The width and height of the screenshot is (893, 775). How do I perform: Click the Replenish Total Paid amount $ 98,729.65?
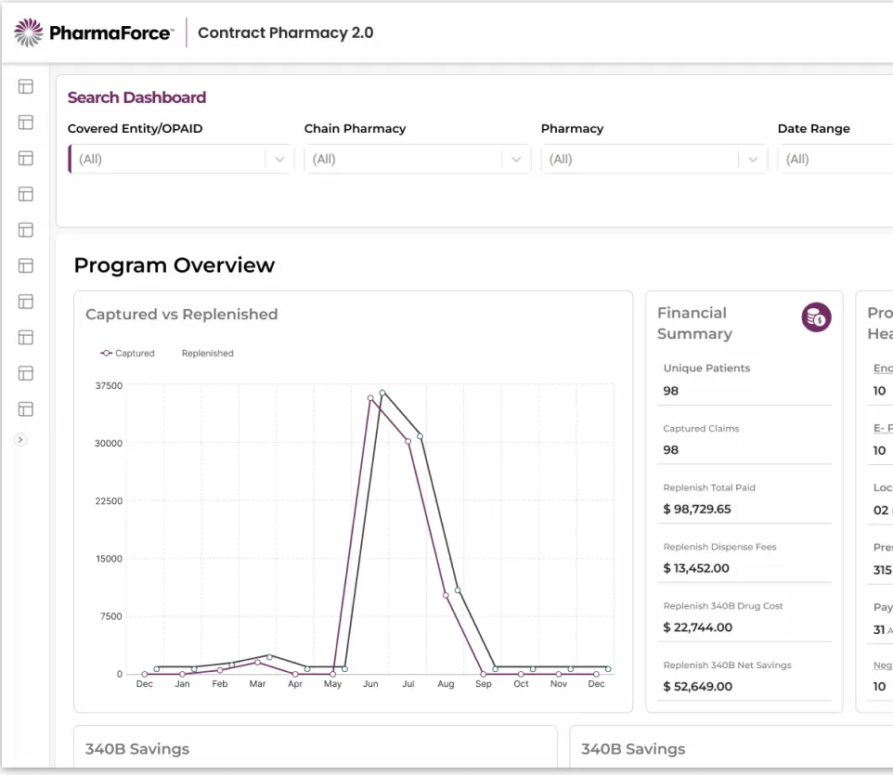697,509
